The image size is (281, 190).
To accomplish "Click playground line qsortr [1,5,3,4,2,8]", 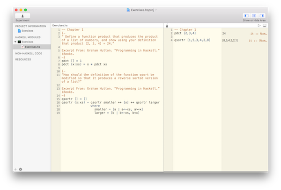I will [x=192, y=40].
